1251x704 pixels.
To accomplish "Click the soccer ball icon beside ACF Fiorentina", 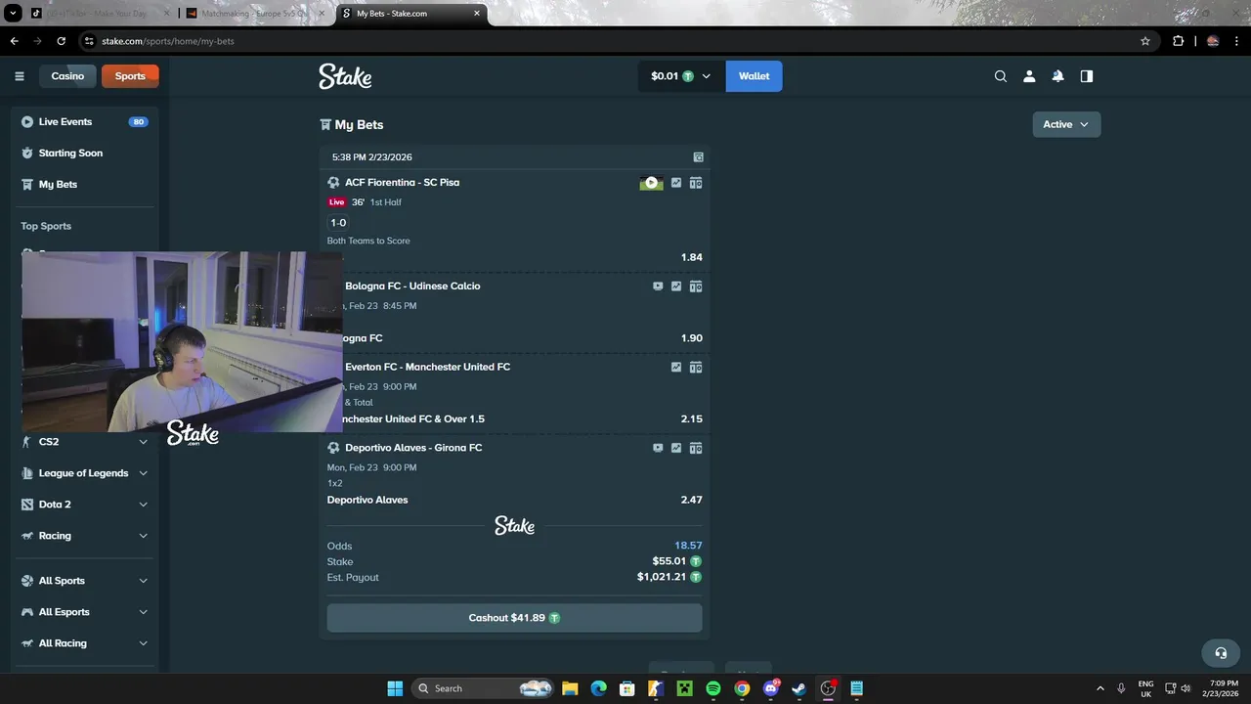I will click(333, 183).
